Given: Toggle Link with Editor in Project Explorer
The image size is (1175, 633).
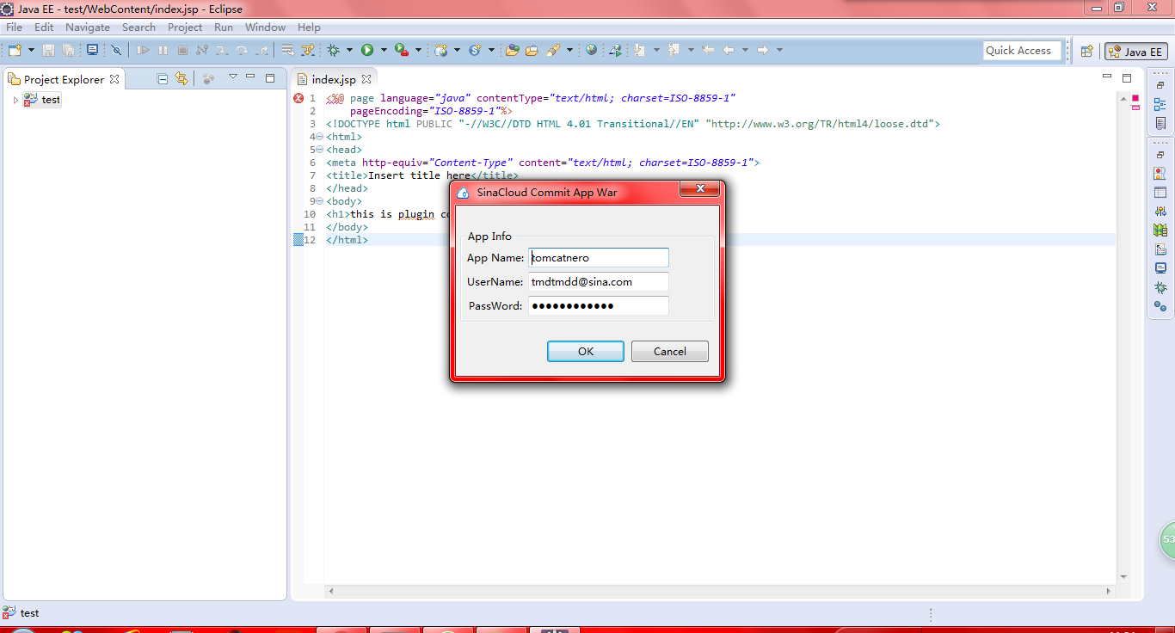Looking at the screenshot, I should point(181,78).
